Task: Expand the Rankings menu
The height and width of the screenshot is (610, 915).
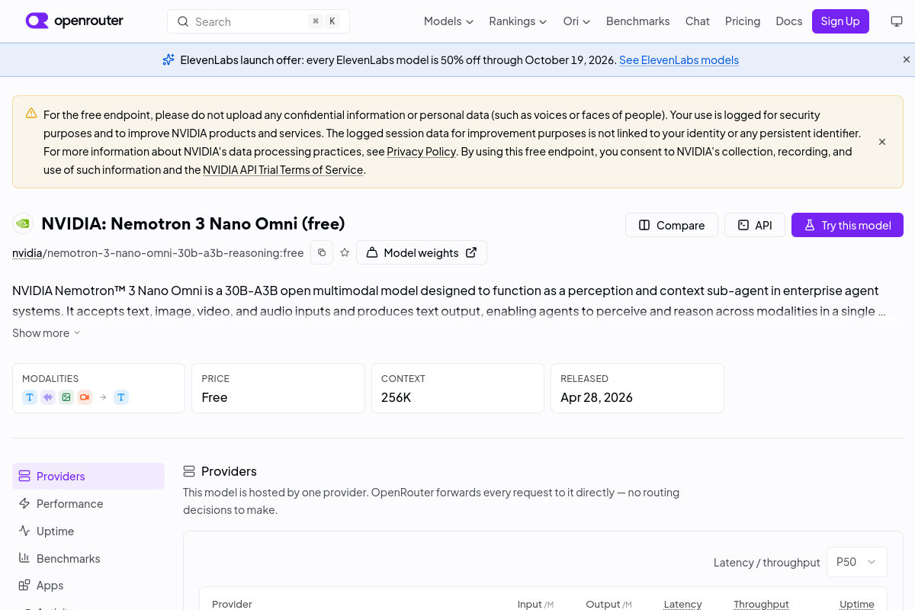Action: click(518, 21)
